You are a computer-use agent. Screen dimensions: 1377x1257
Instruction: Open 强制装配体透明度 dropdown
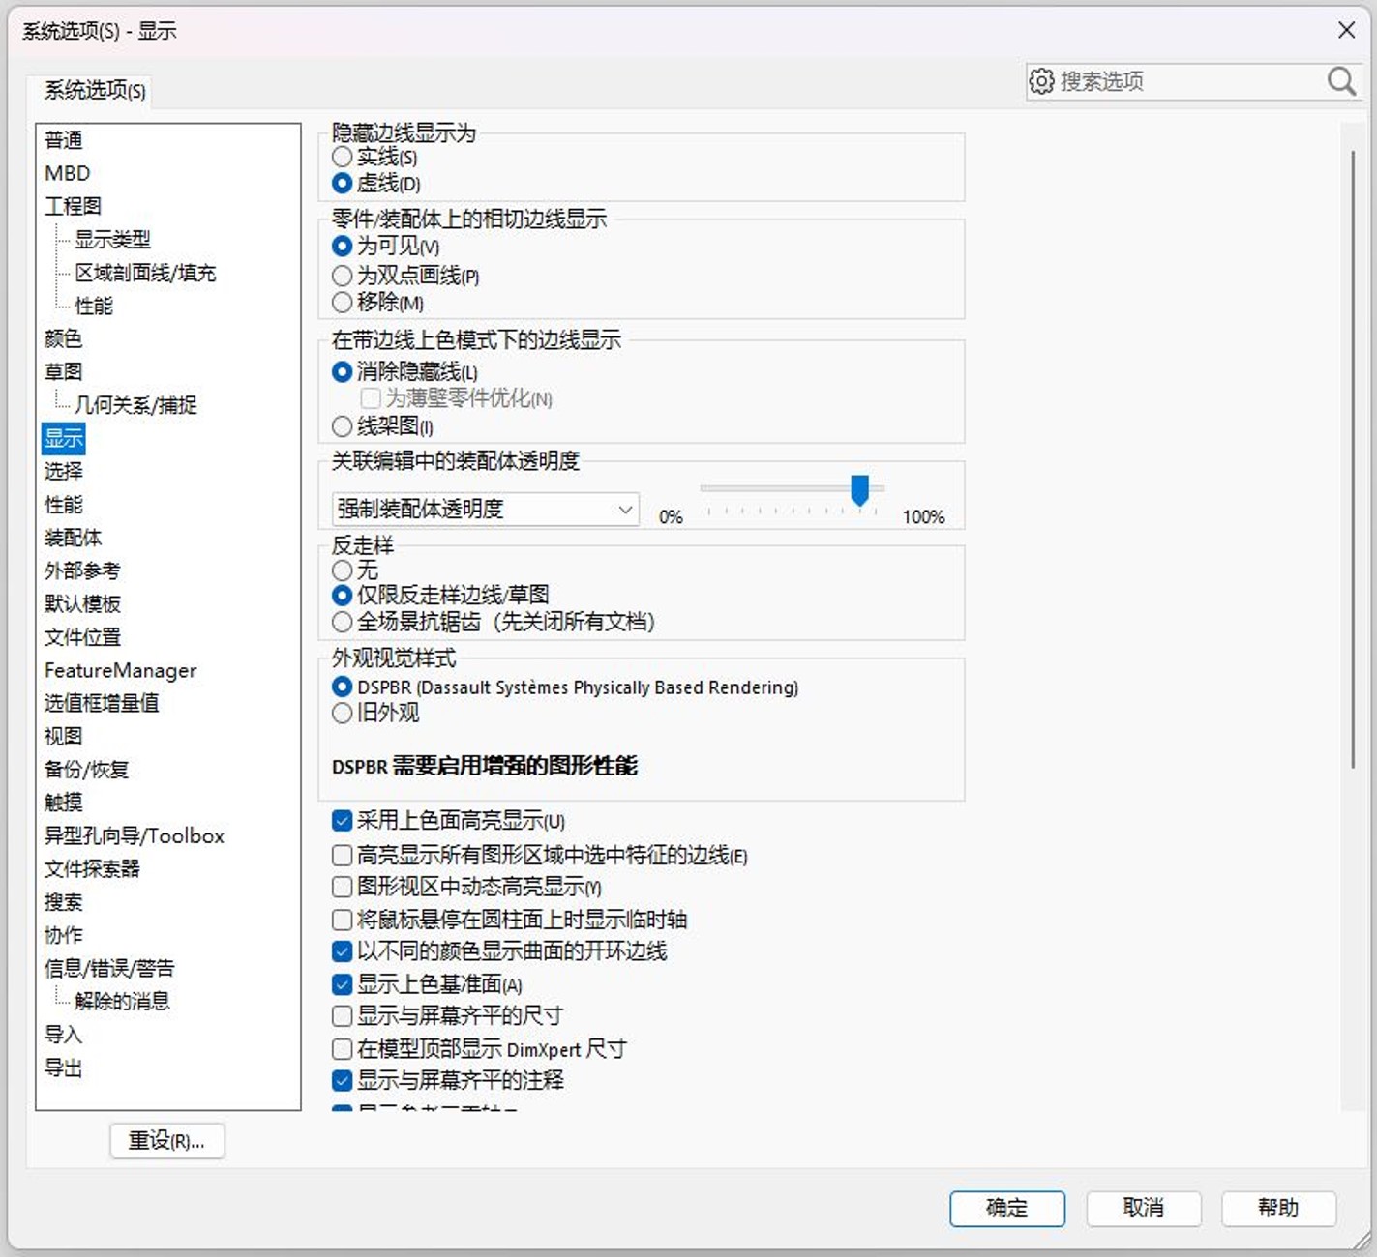click(x=485, y=509)
